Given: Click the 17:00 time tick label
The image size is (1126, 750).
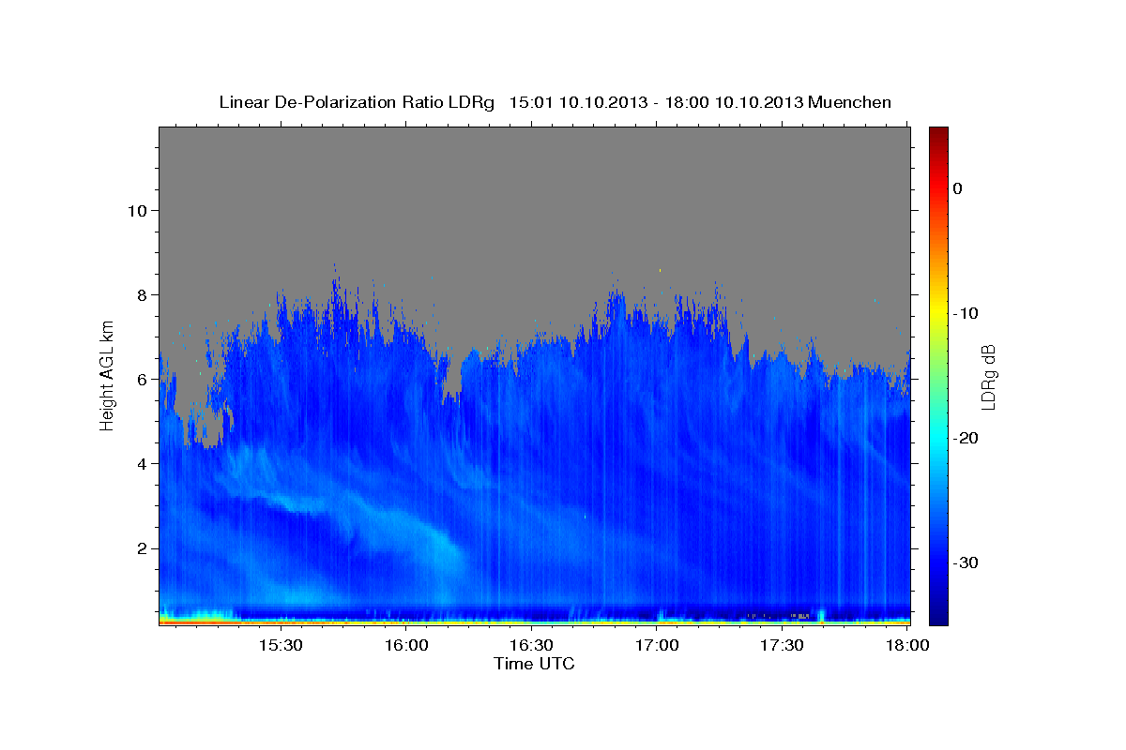Looking at the screenshot, I should click(658, 646).
